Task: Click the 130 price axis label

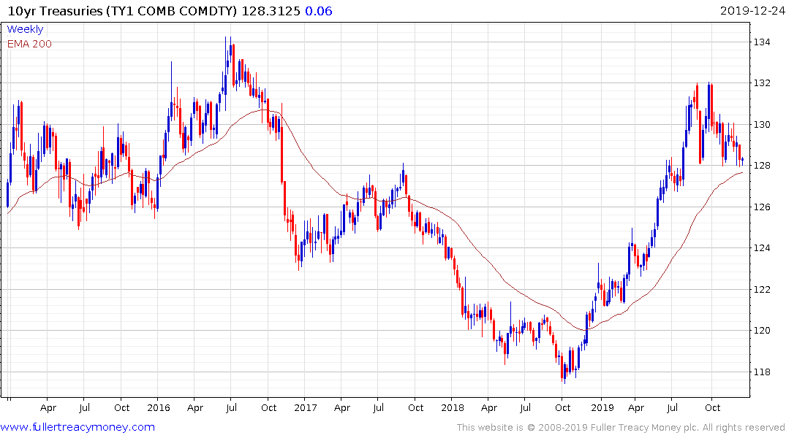Action: click(x=761, y=125)
